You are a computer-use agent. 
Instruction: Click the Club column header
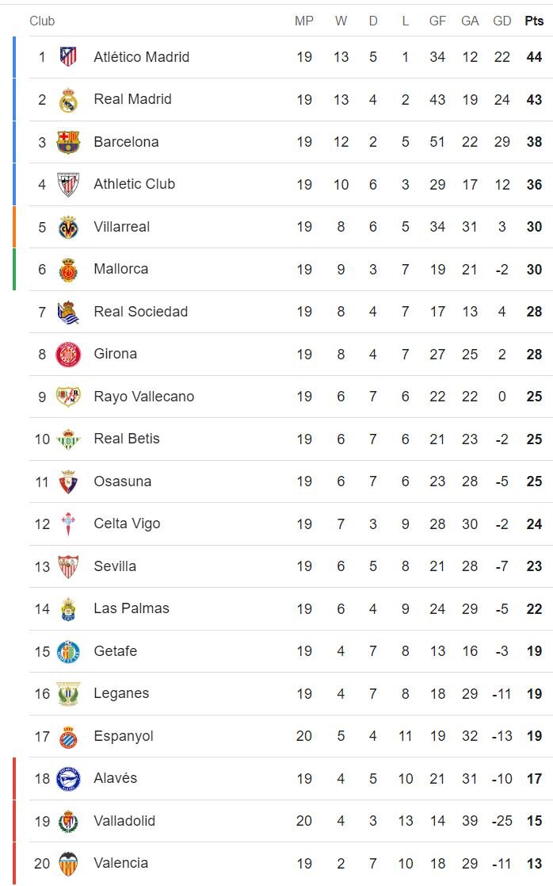pos(42,21)
